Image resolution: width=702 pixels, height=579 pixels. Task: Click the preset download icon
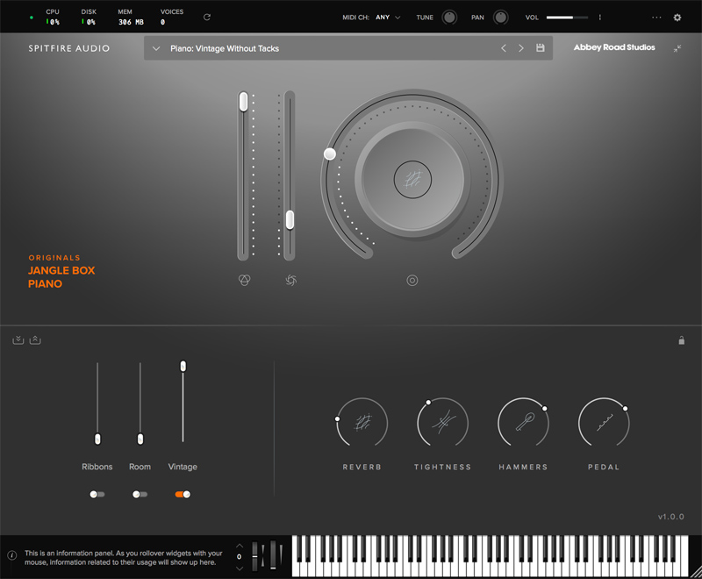[17, 340]
